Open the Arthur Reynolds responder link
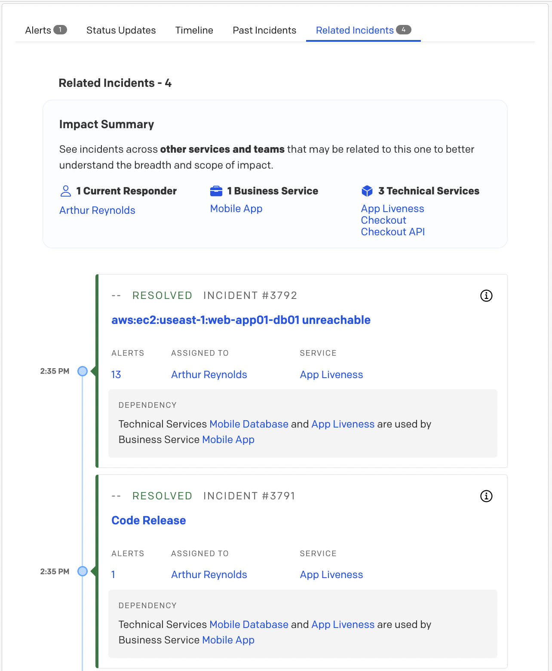The image size is (552, 671). [97, 210]
